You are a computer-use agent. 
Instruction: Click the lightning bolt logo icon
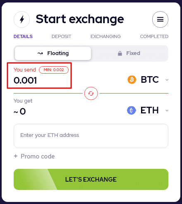[22, 19]
